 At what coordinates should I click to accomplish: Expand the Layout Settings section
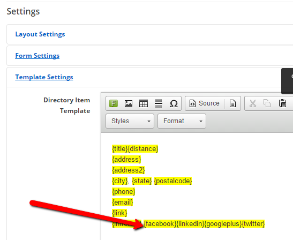click(40, 34)
